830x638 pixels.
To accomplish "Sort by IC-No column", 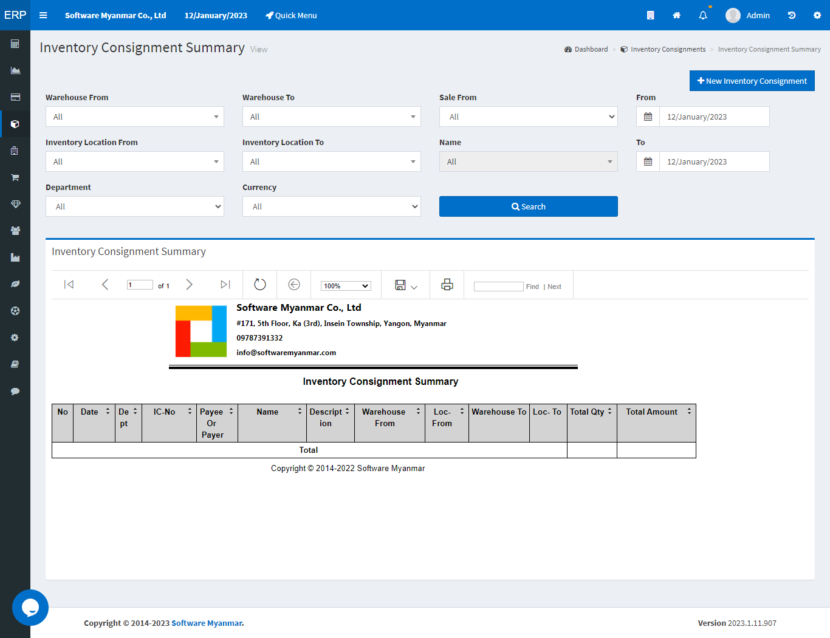I will [x=190, y=412].
